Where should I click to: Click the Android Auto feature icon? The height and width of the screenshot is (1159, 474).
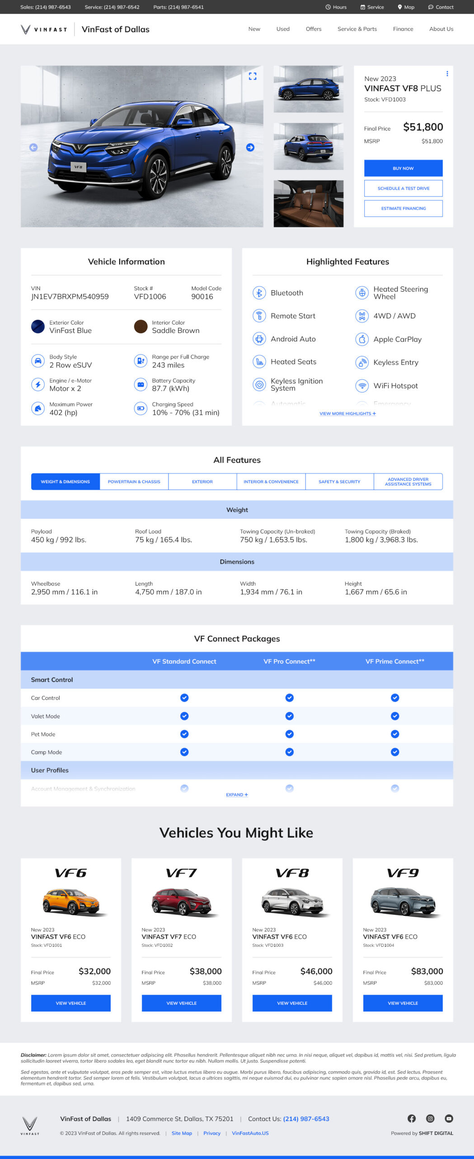point(259,339)
